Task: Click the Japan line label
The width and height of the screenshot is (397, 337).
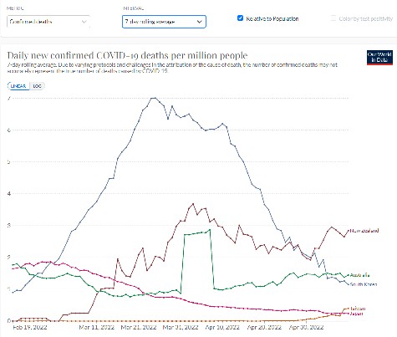Action: (357, 314)
